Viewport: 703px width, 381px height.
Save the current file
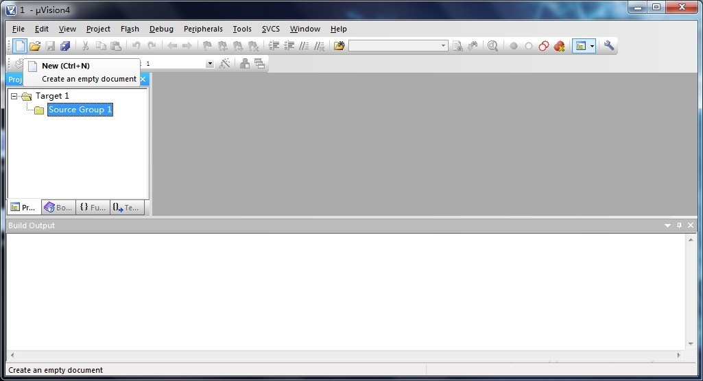click(x=50, y=46)
